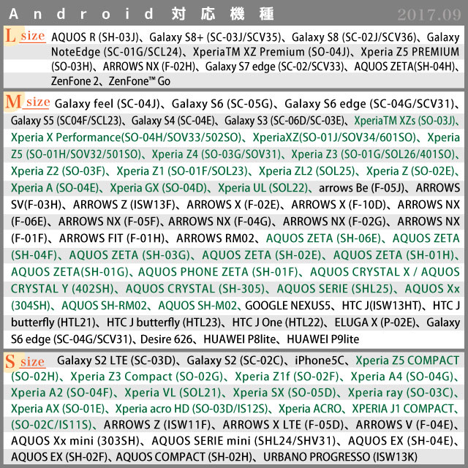
Task: Click 'Desire 626' text
Action: point(166,339)
